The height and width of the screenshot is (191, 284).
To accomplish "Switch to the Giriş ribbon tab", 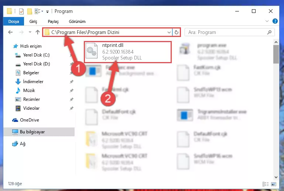I will pyautogui.click(x=33, y=21).
